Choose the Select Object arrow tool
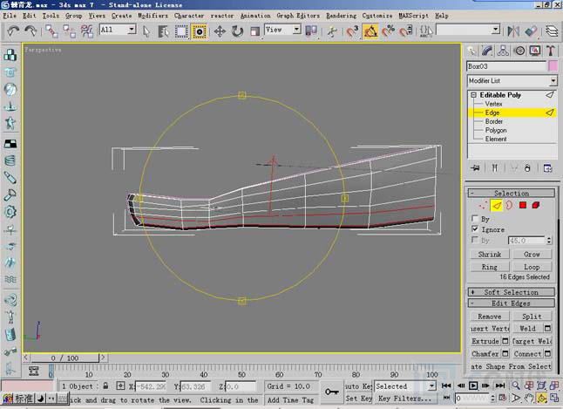Screen dimensions: 563x409 tap(146, 31)
